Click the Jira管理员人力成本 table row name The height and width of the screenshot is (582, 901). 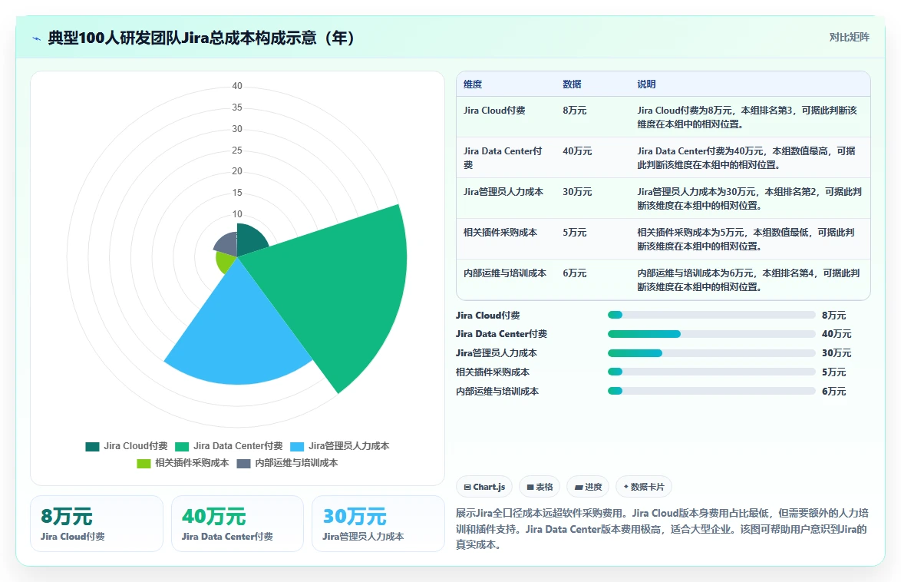click(503, 192)
